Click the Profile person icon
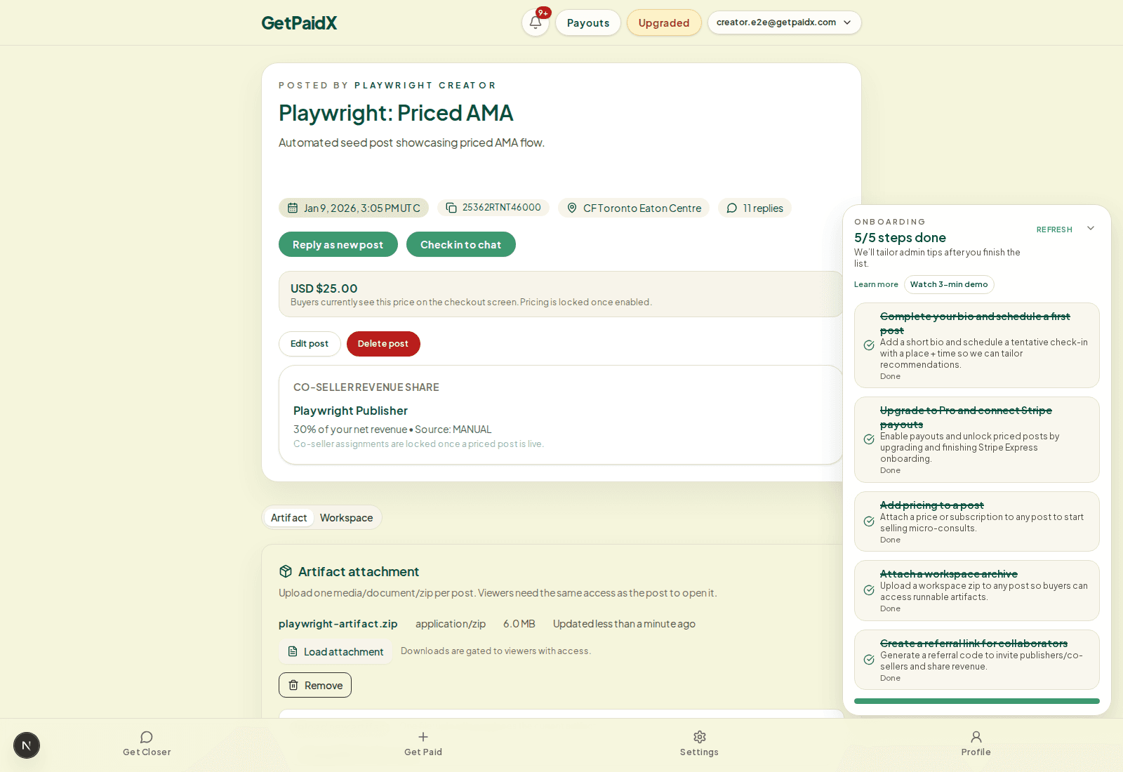The height and width of the screenshot is (772, 1123). 976,737
